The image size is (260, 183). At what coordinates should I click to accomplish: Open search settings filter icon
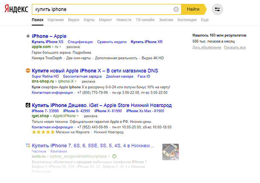[217, 9]
